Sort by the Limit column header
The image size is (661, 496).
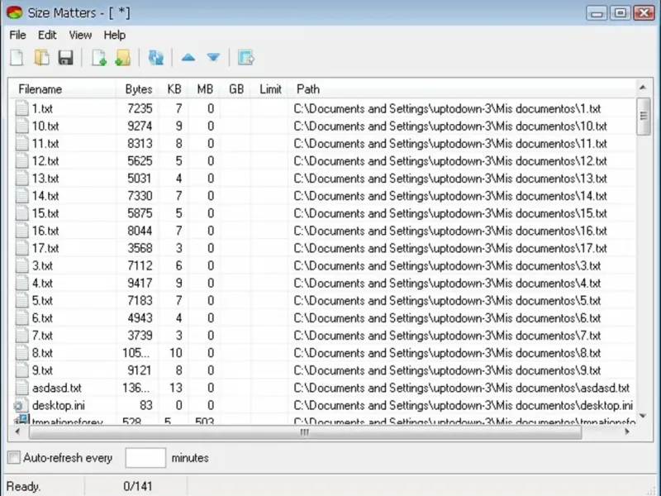[270, 89]
